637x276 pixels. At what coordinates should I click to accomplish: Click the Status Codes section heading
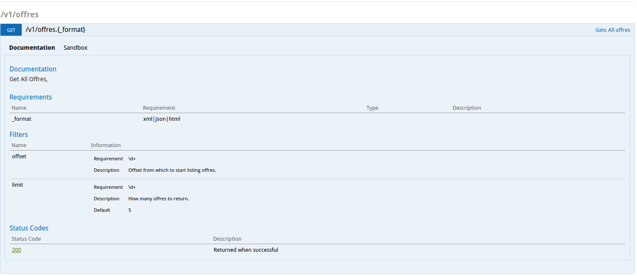coord(29,228)
